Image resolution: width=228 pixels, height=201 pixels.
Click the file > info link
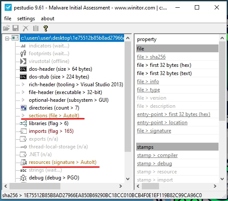click(148, 82)
